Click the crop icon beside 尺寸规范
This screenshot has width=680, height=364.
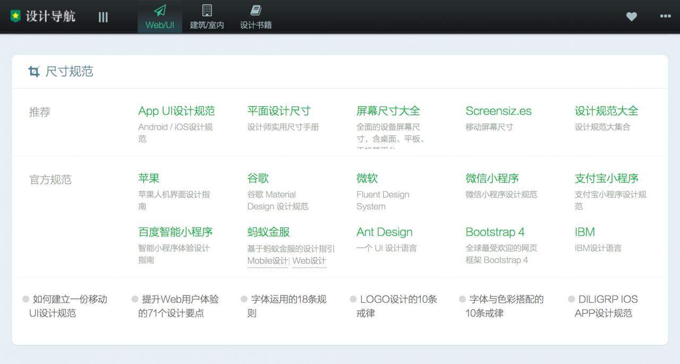34,72
